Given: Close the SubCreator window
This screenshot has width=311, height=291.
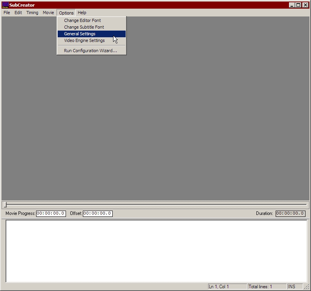Looking at the screenshot, I should coord(306,5).
